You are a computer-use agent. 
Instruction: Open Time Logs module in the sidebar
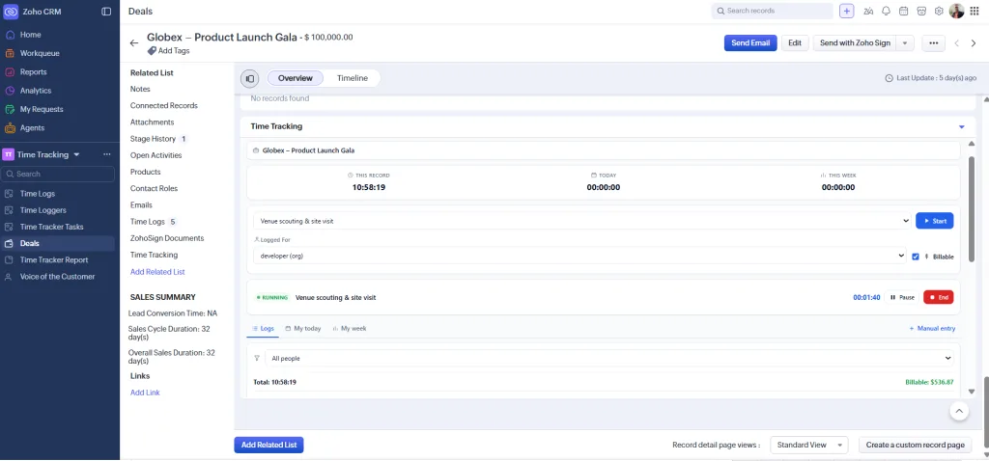(x=38, y=193)
